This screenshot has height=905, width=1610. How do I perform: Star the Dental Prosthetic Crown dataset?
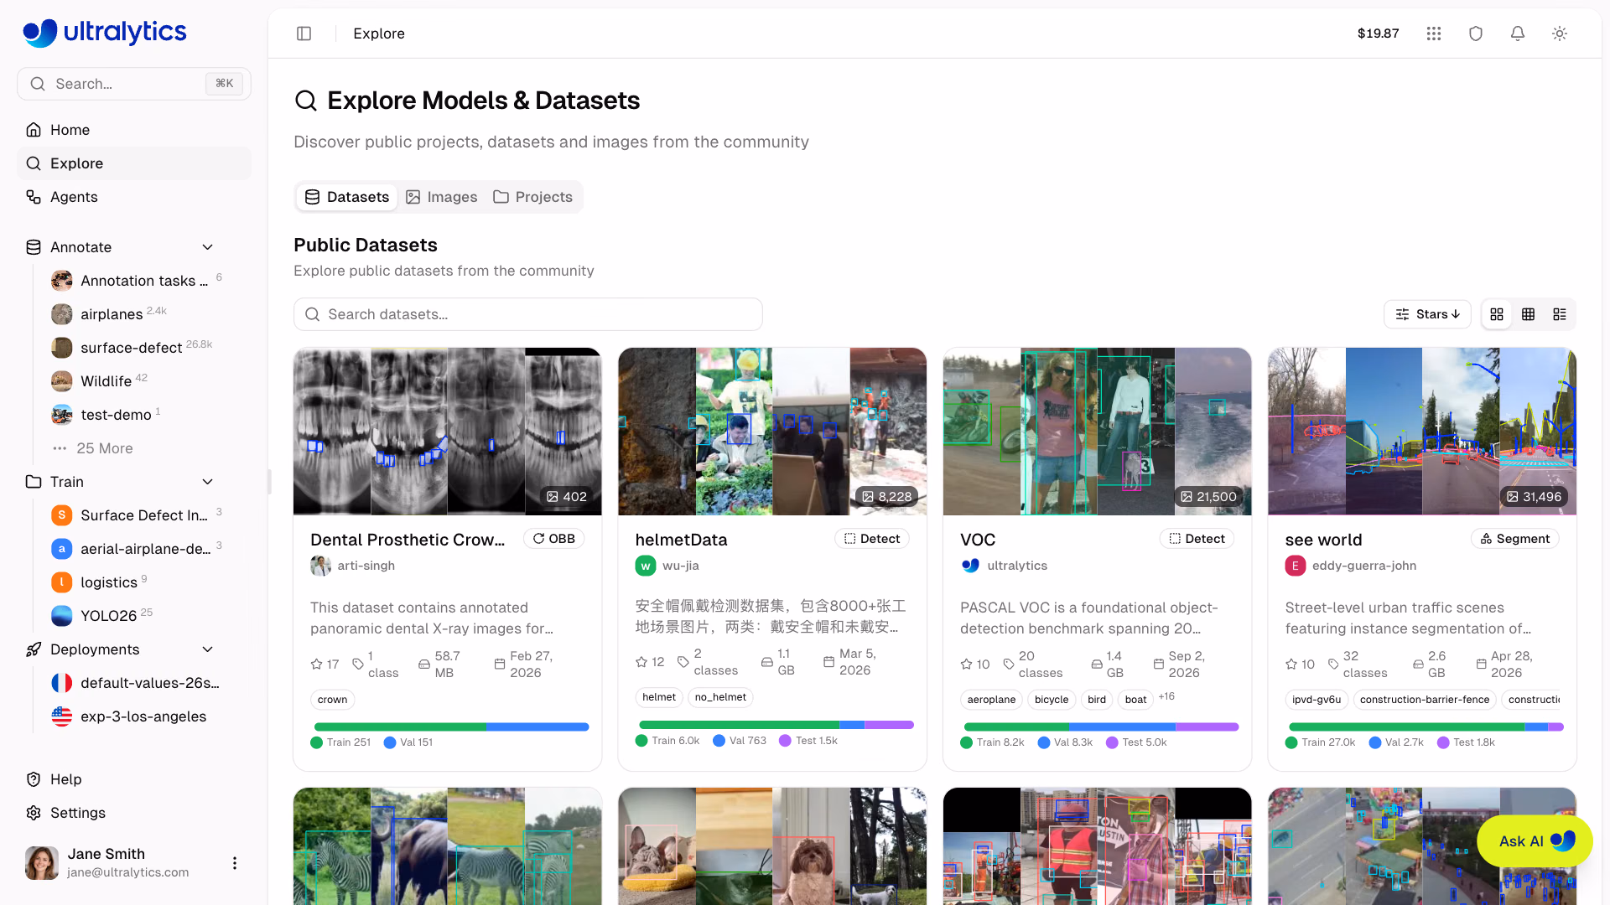coord(317,665)
